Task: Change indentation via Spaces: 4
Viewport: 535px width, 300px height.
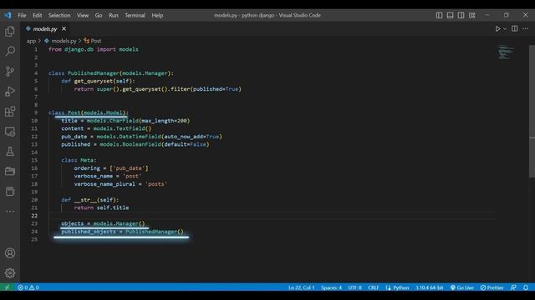Action: click(x=331, y=287)
